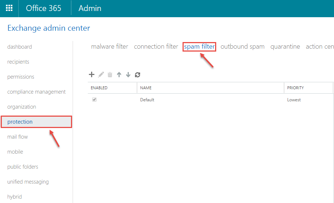This screenshot has width=334, height=203.
Task: Edit the selected spam filter policy
Action: [x=101, y=75]
